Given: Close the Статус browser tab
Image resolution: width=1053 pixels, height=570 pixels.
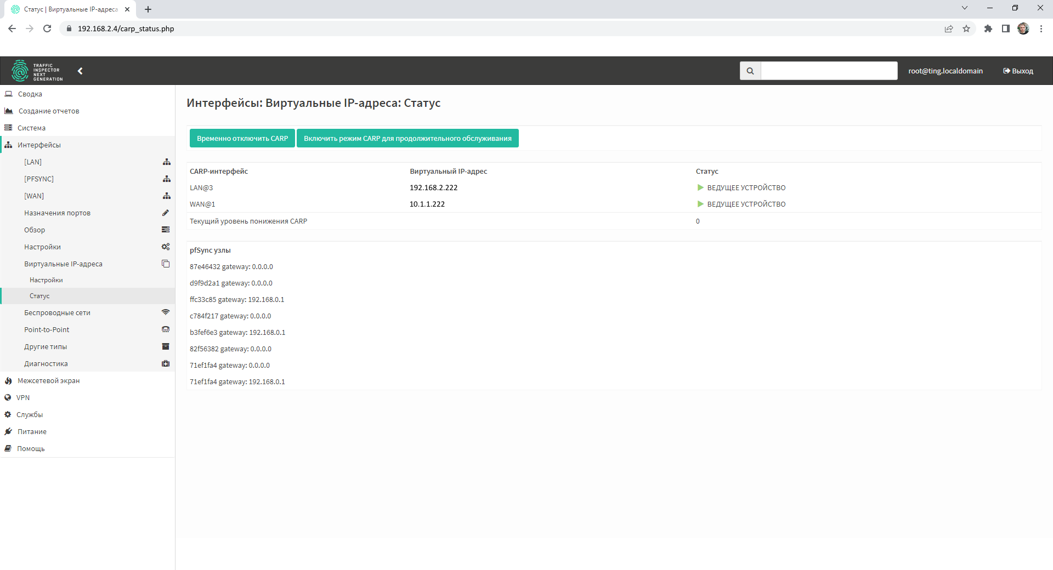Looking at the screenshot, I should (x=127, y=9).
